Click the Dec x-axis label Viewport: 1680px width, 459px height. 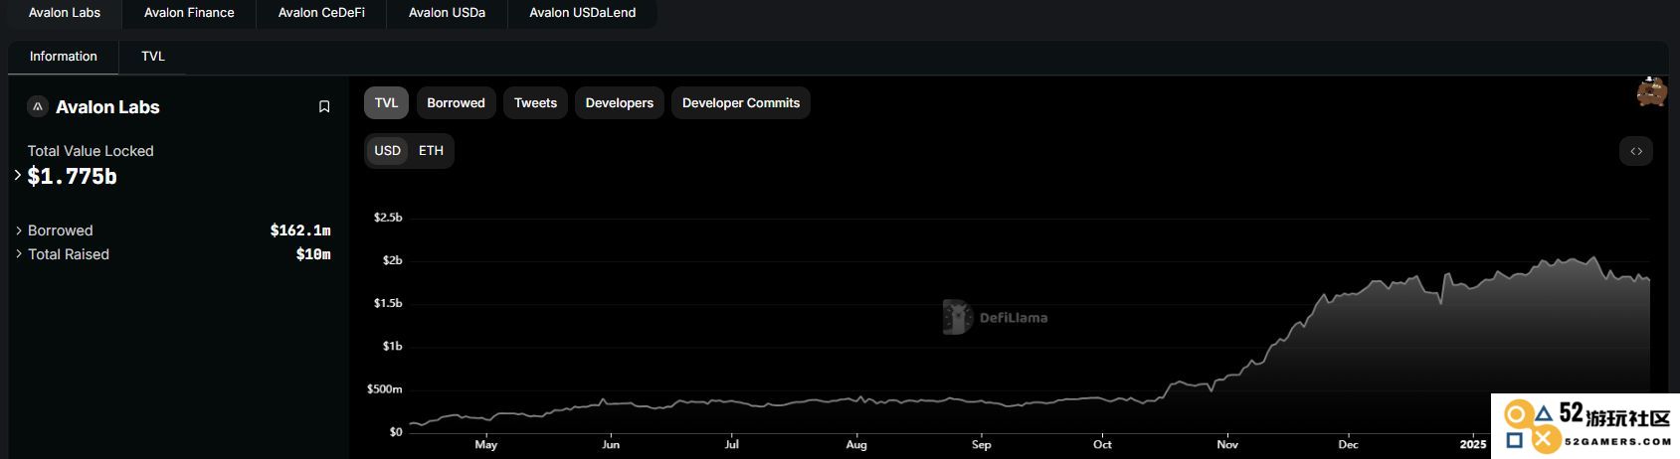click(x=1349, y=444)
